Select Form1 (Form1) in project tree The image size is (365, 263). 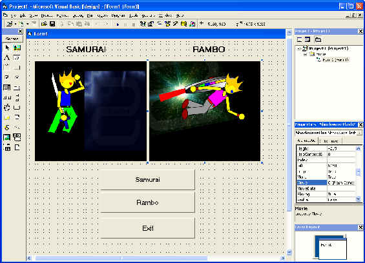point(335,60)
